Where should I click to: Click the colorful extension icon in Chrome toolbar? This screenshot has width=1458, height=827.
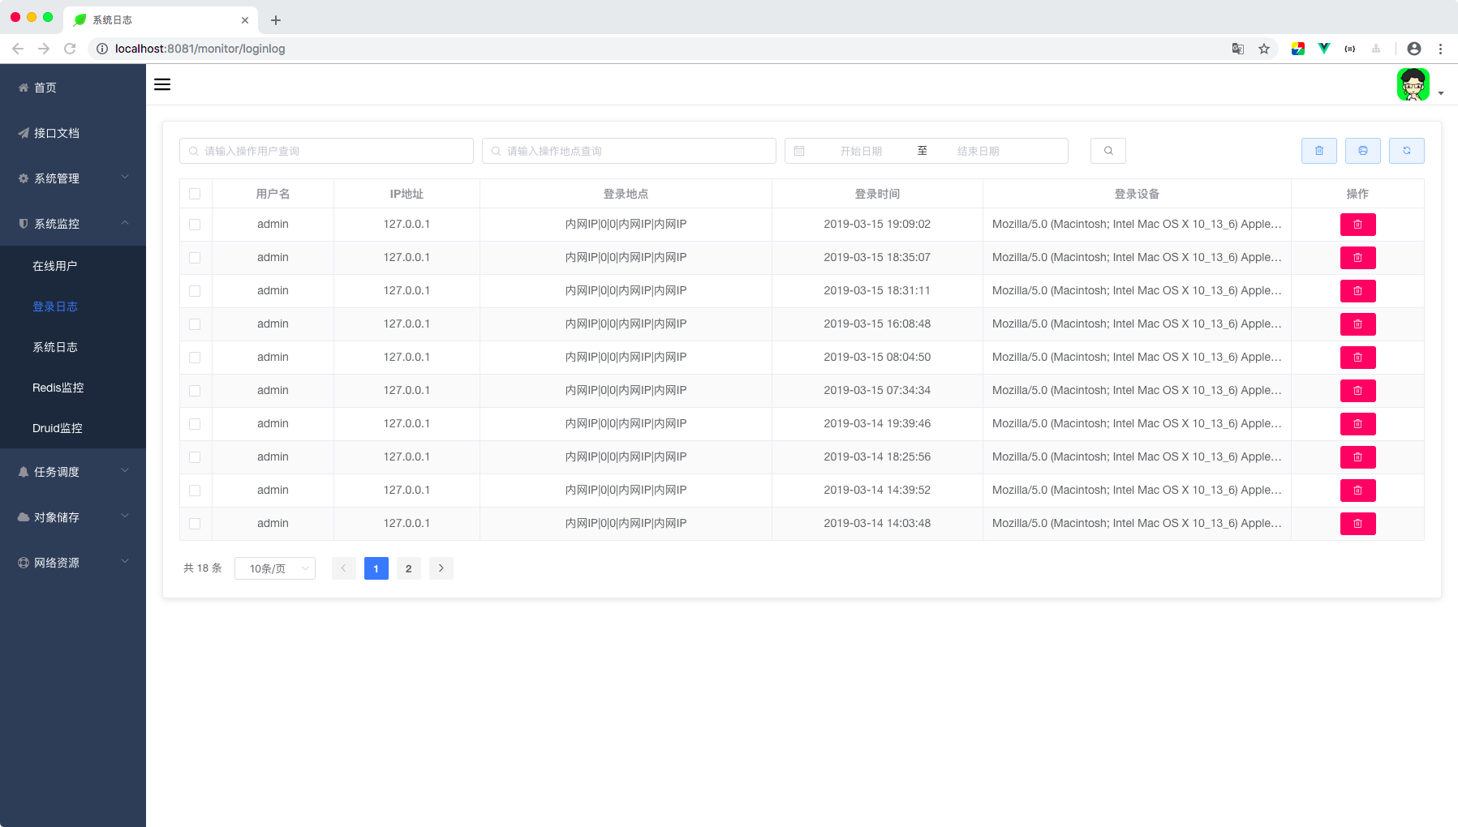[x=1298, y=49]
